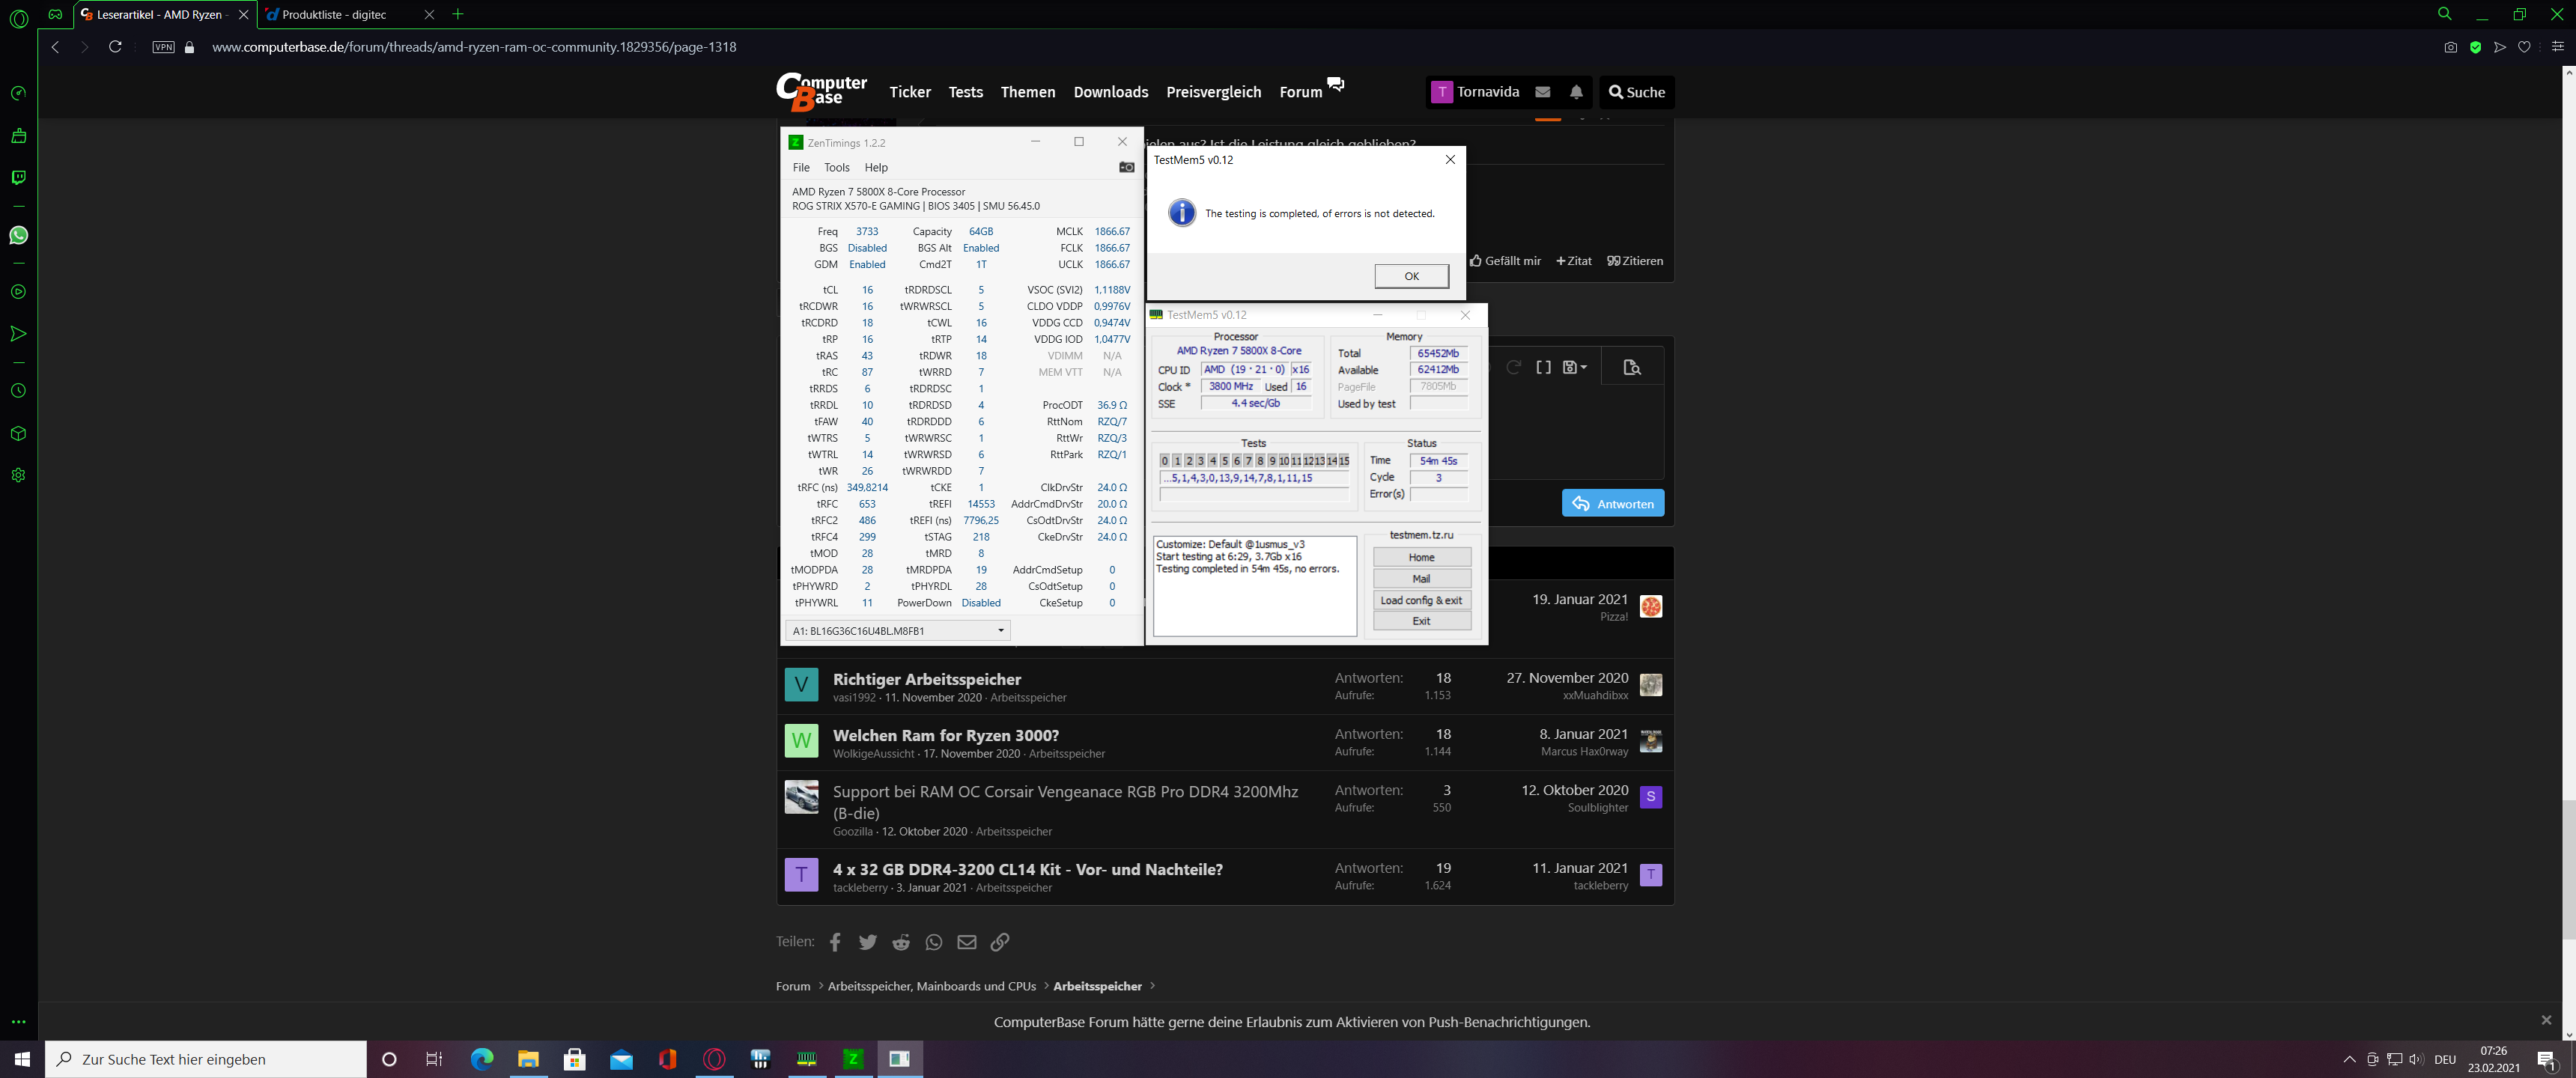Viewport: 2576px width, 1078px height.
Task: Switch to the Produktliste digitec tab
Action: click(335, 15)
